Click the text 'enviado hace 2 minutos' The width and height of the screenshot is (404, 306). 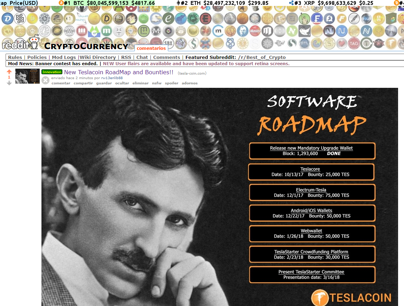(x=72, y=78)
